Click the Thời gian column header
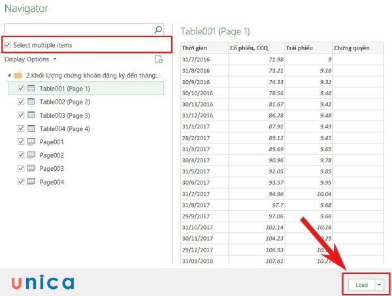 tap(195, 48)
